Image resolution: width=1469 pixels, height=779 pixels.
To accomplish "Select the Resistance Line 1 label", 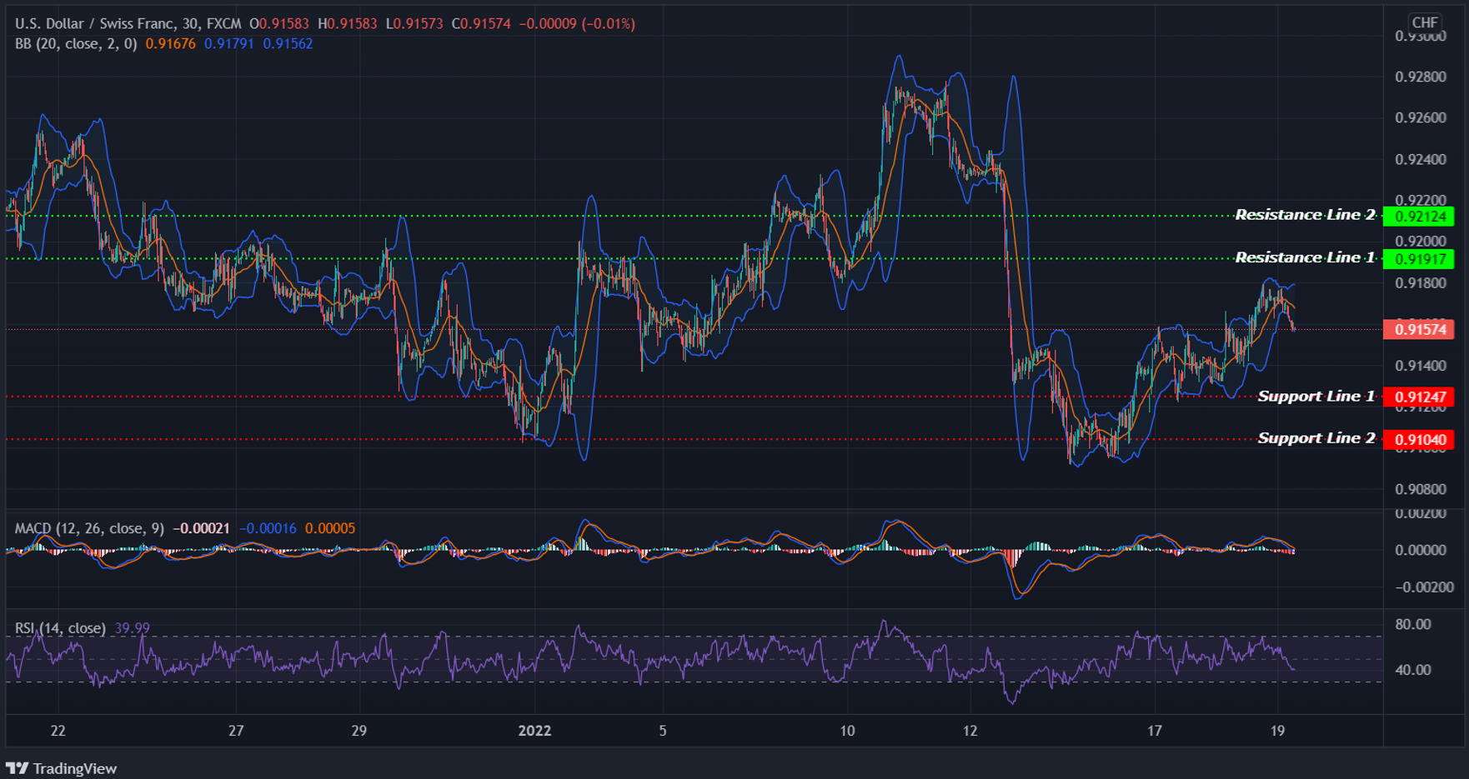I will tap(1304, 258).
